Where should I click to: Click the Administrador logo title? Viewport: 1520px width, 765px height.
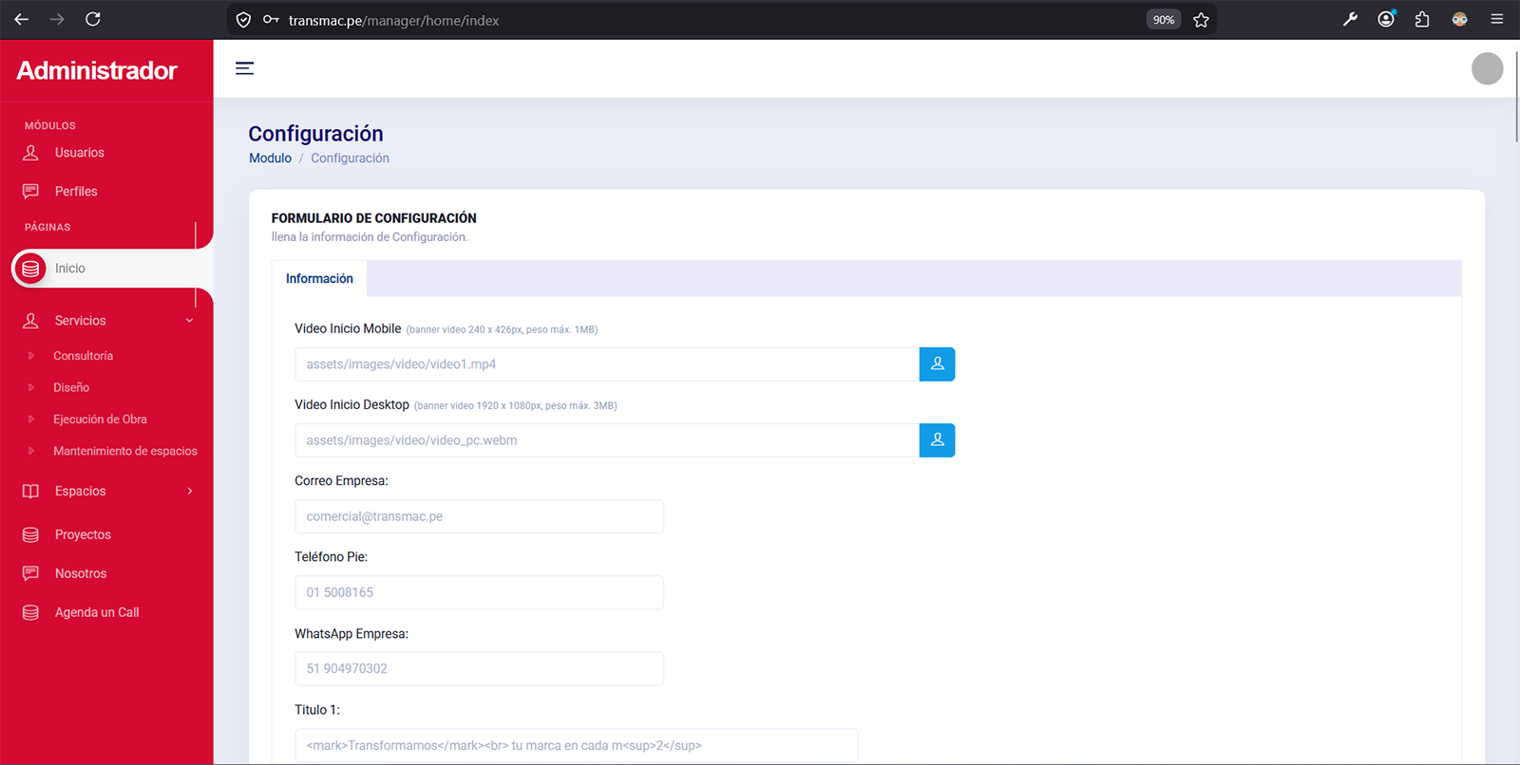(97, 70)
